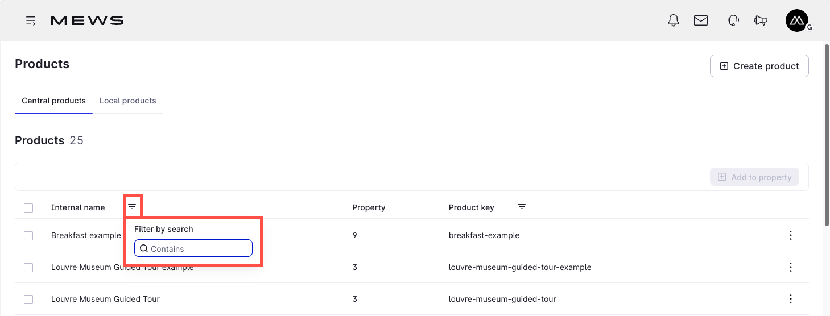Select all products with header checkbox
The image size is (830, 316).
pyautogui.click(x=28, y=208)
